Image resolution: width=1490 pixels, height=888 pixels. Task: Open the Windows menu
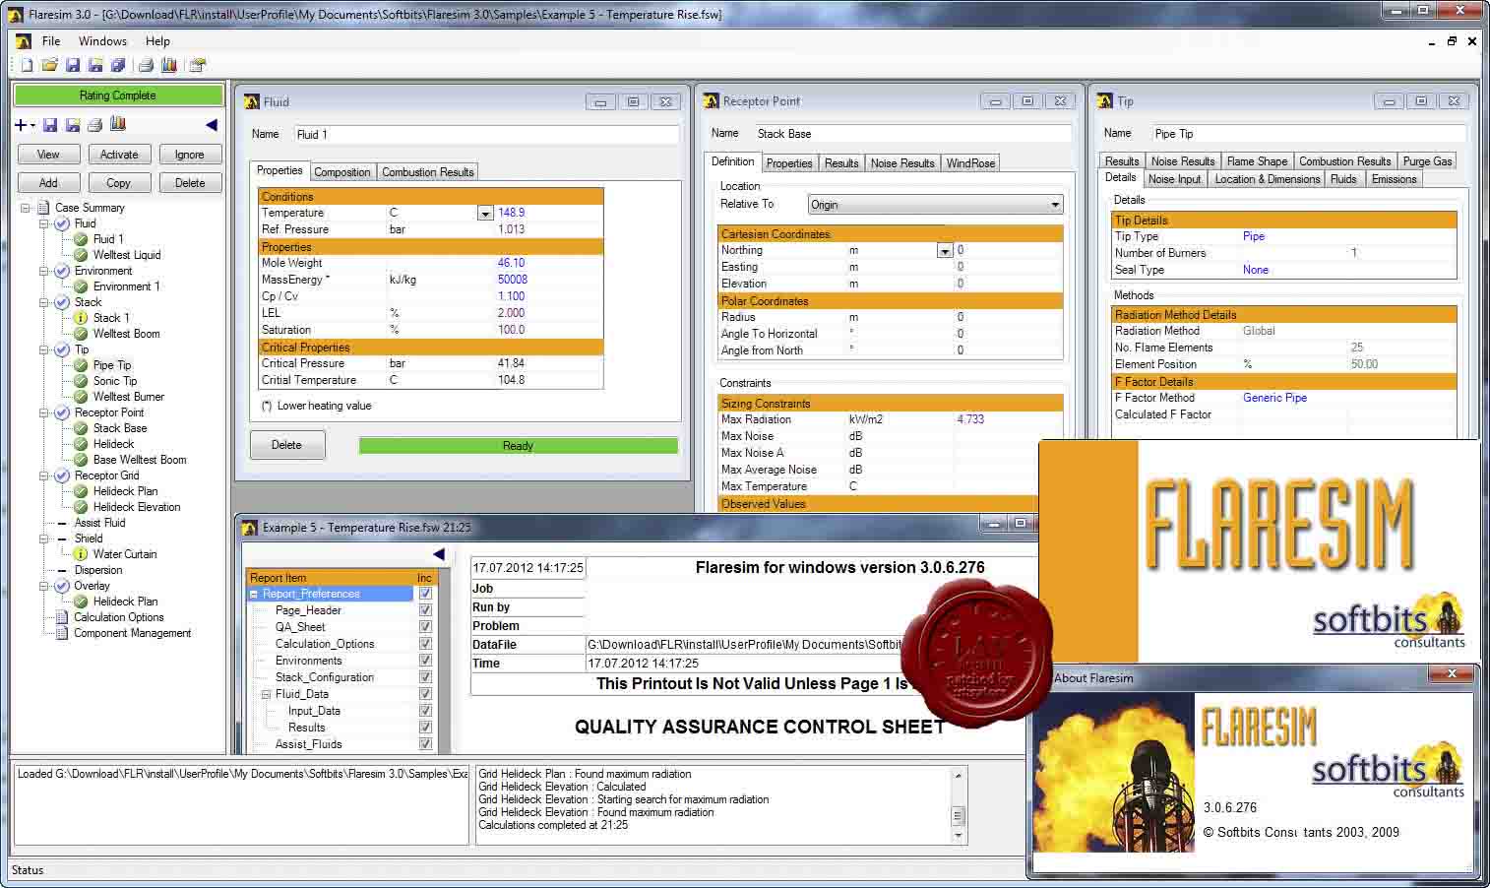coord(102,41)
